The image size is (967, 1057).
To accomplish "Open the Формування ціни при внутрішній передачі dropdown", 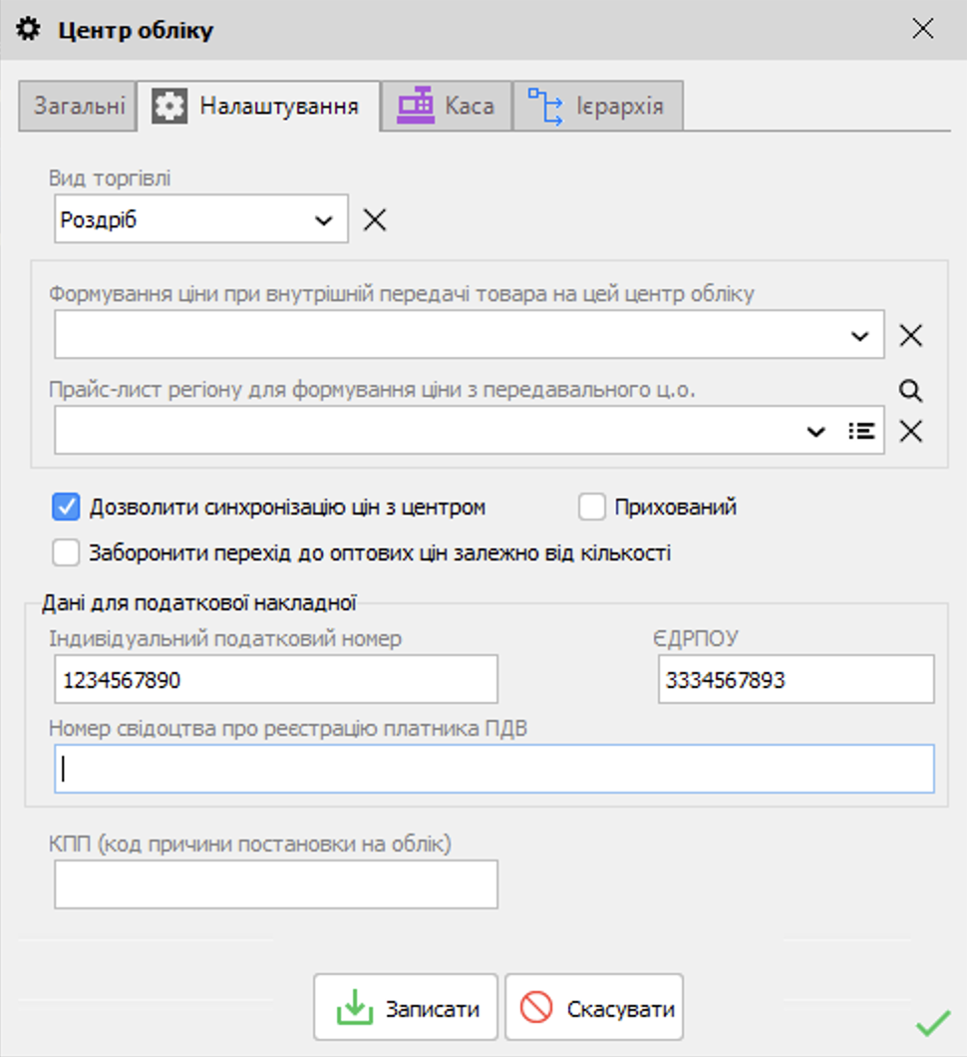I will [860, 336].
